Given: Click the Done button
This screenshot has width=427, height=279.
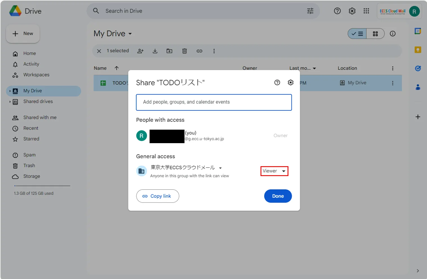Looking at the screenshot, I should pyautogui.click(x=278, y=196).
